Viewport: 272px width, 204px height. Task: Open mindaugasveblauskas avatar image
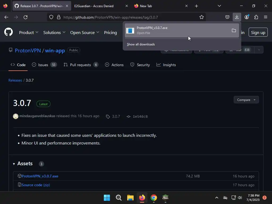point(16,116)
